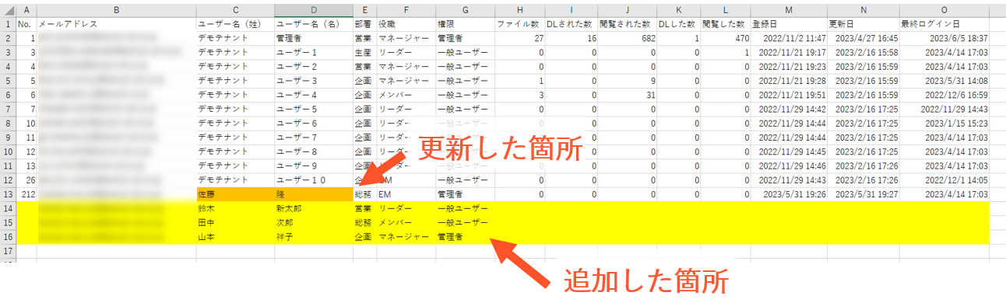Viewport: 1006px width, 303px height.
Task: Select the yellow cell with 鈴木
Action: tap(235, 208)
